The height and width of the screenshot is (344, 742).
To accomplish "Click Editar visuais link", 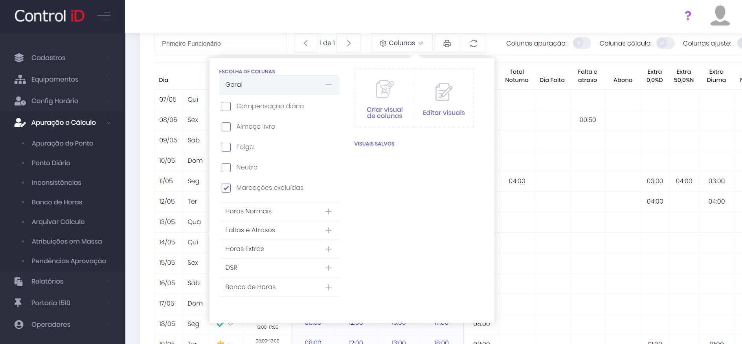I will [x=444, y=113].
